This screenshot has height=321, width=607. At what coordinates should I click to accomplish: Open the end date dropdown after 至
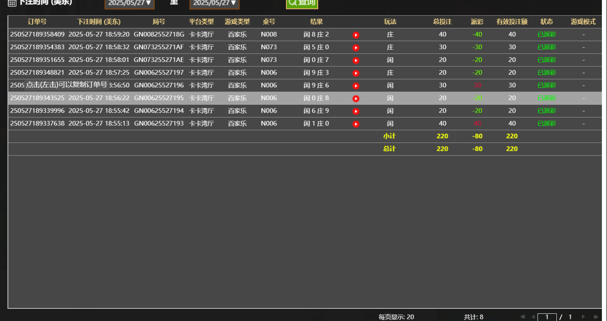[215, 4]
